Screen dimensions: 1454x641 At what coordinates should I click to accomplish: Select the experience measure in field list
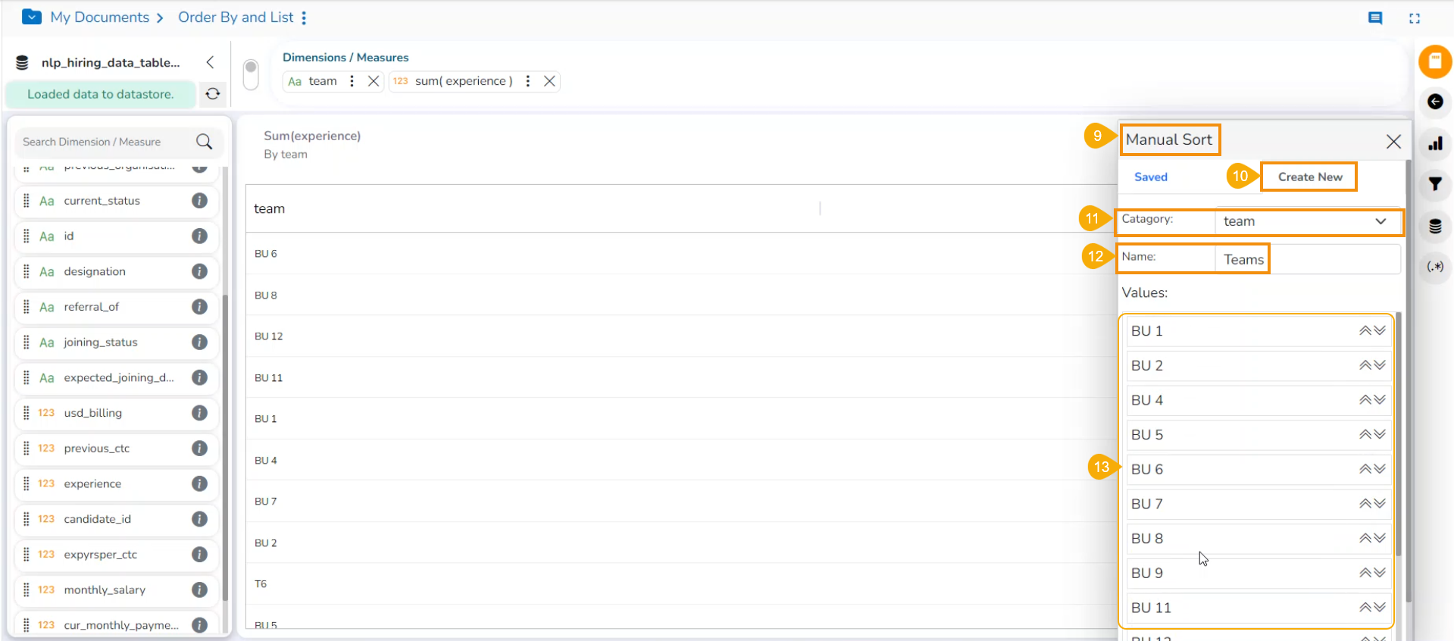click(117, 483)
